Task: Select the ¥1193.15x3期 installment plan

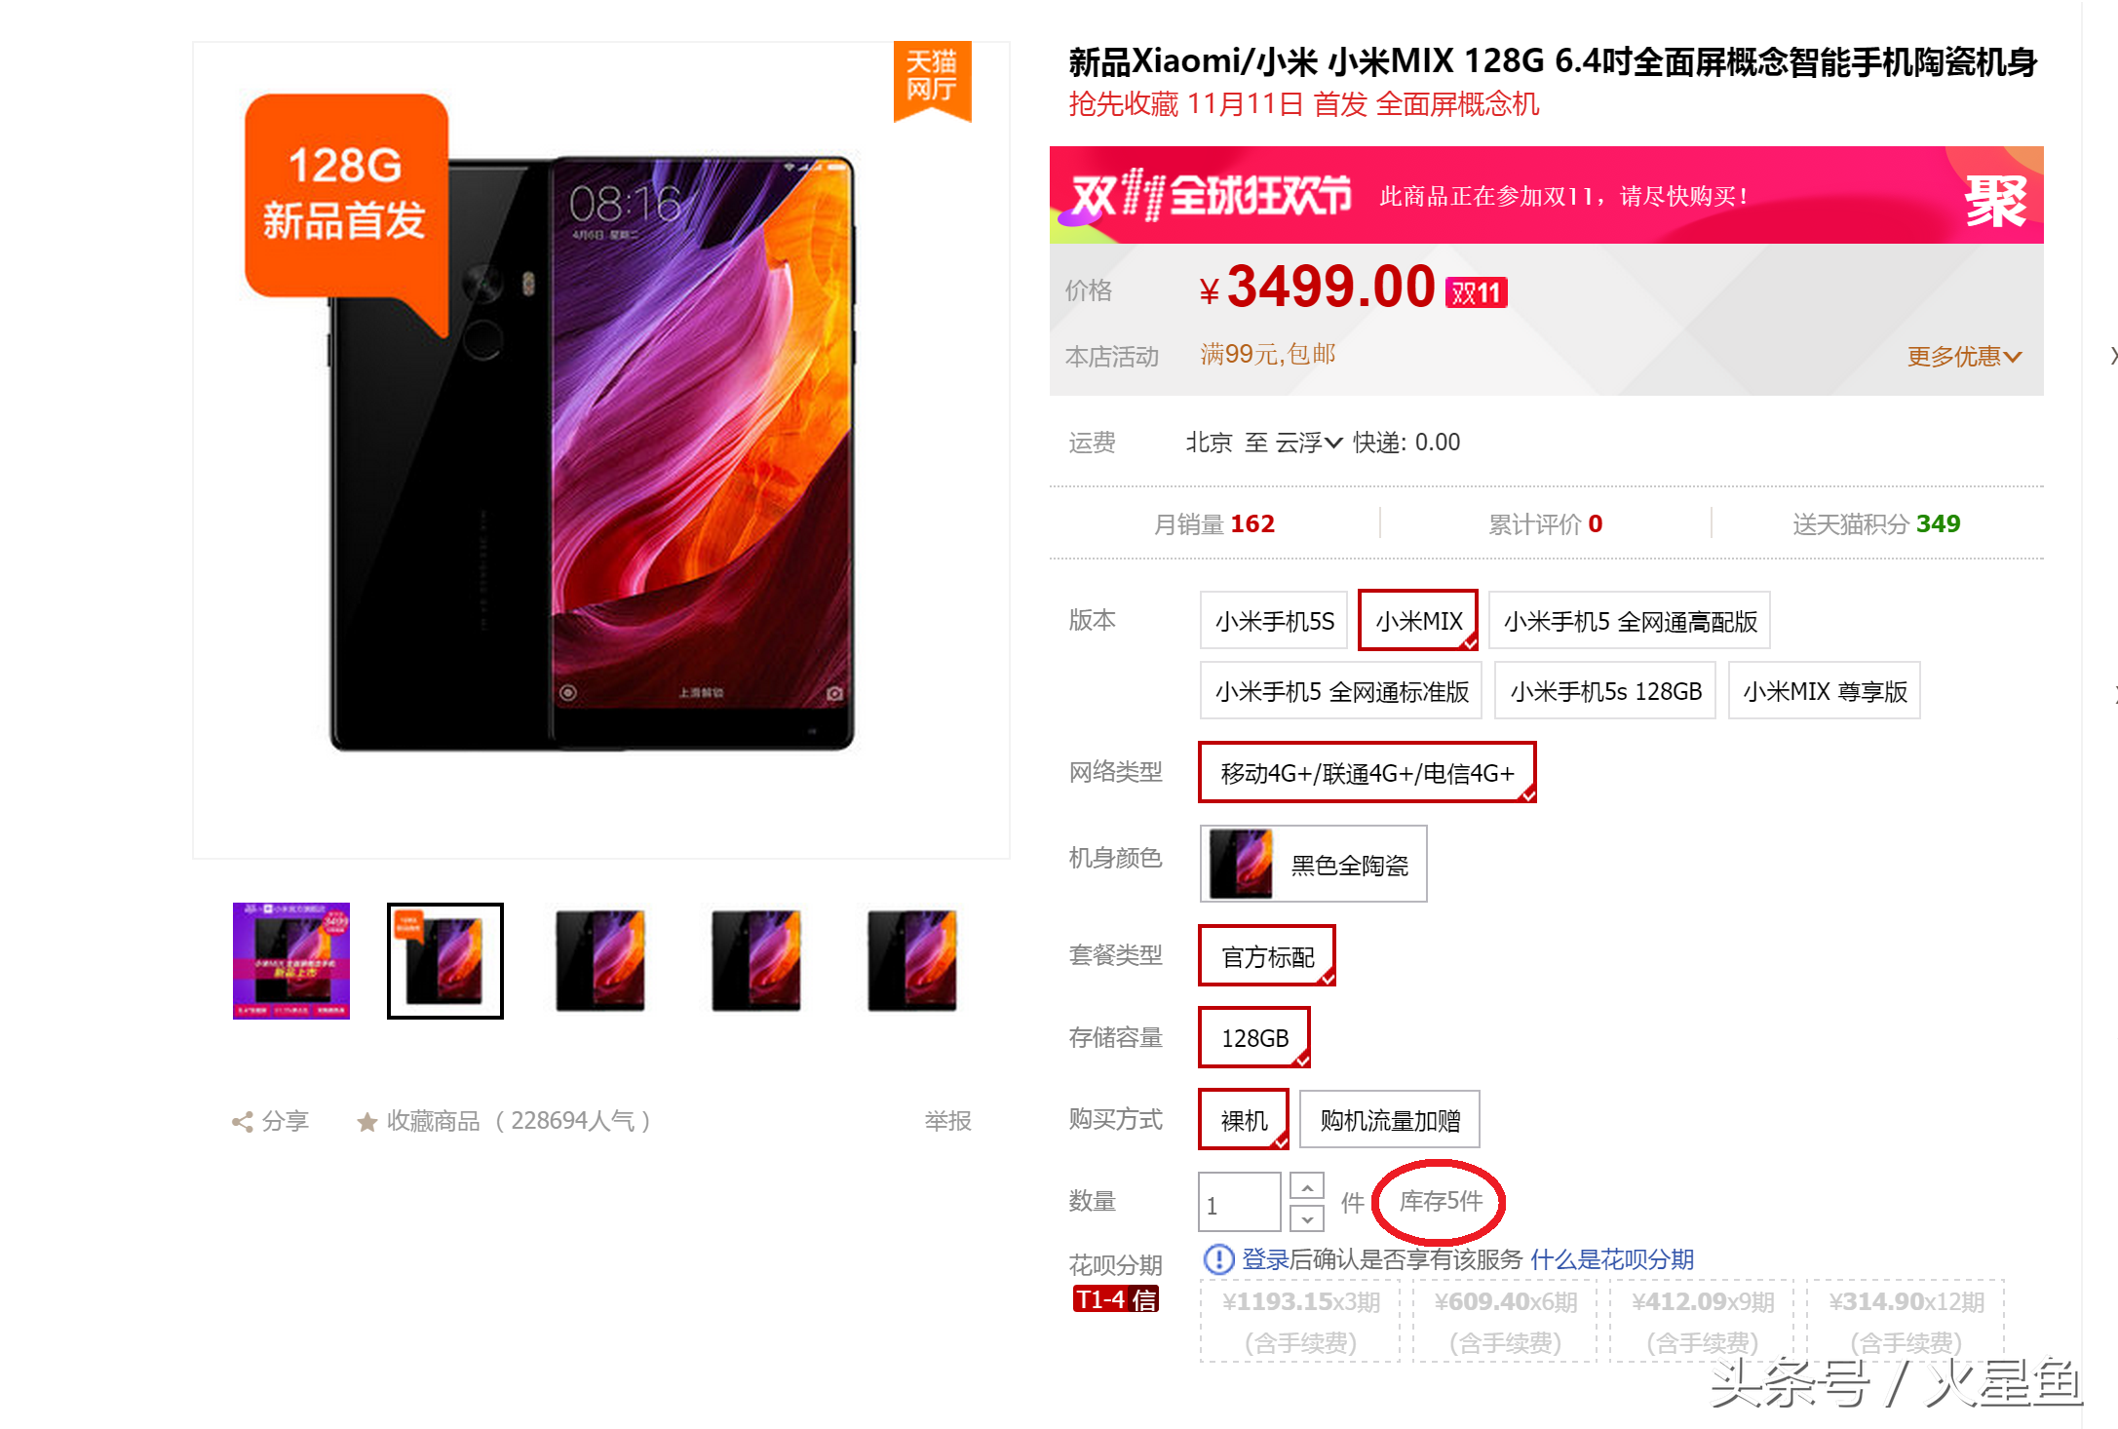Action: [x=1300, y=1321]
